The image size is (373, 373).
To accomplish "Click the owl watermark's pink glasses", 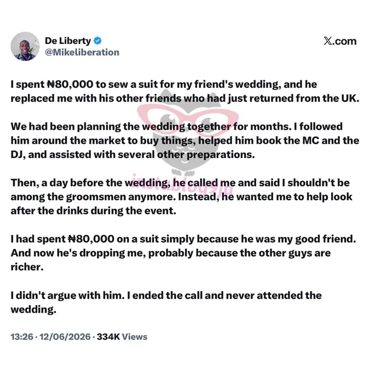I will click(188, 116).
